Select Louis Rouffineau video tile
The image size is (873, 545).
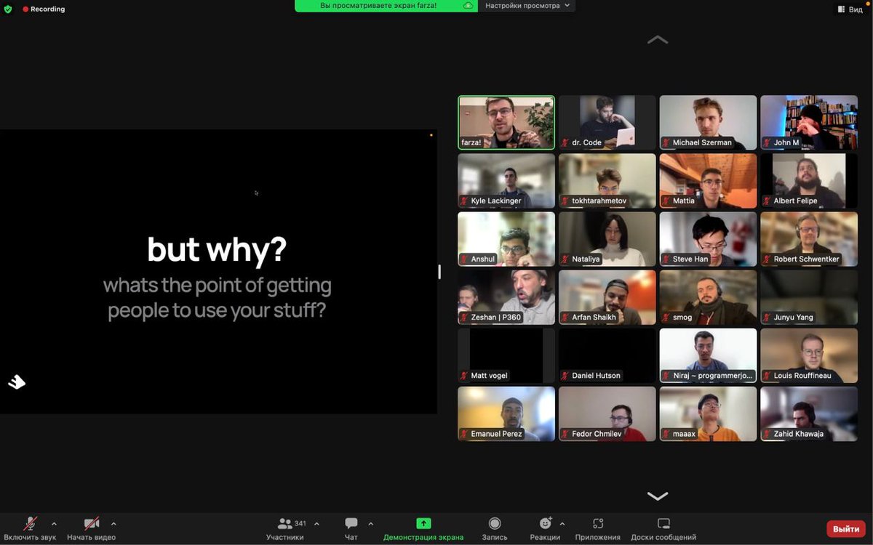pos(809,355)
